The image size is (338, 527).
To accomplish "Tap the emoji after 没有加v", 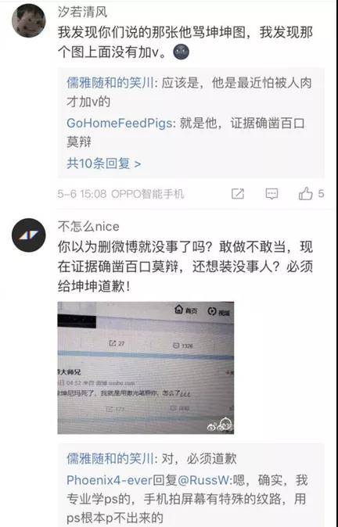I will click(181, 52).
